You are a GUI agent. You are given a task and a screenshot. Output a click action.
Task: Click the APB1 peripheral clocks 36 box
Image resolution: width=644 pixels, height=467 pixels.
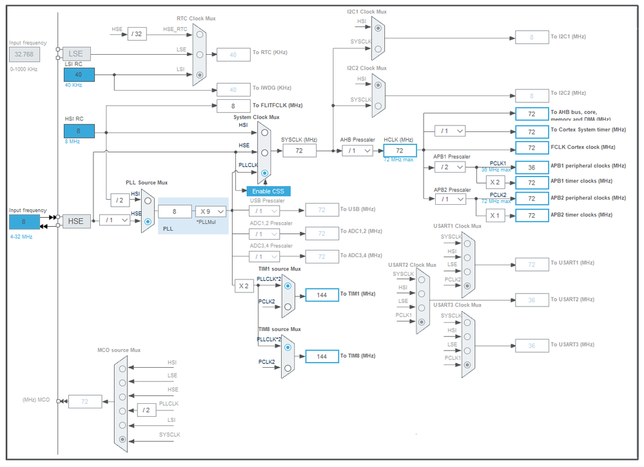point(532,167)
